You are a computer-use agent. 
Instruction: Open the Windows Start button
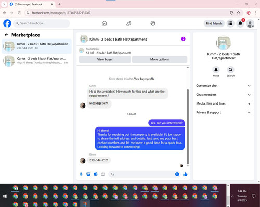click(x=5, y=196)
